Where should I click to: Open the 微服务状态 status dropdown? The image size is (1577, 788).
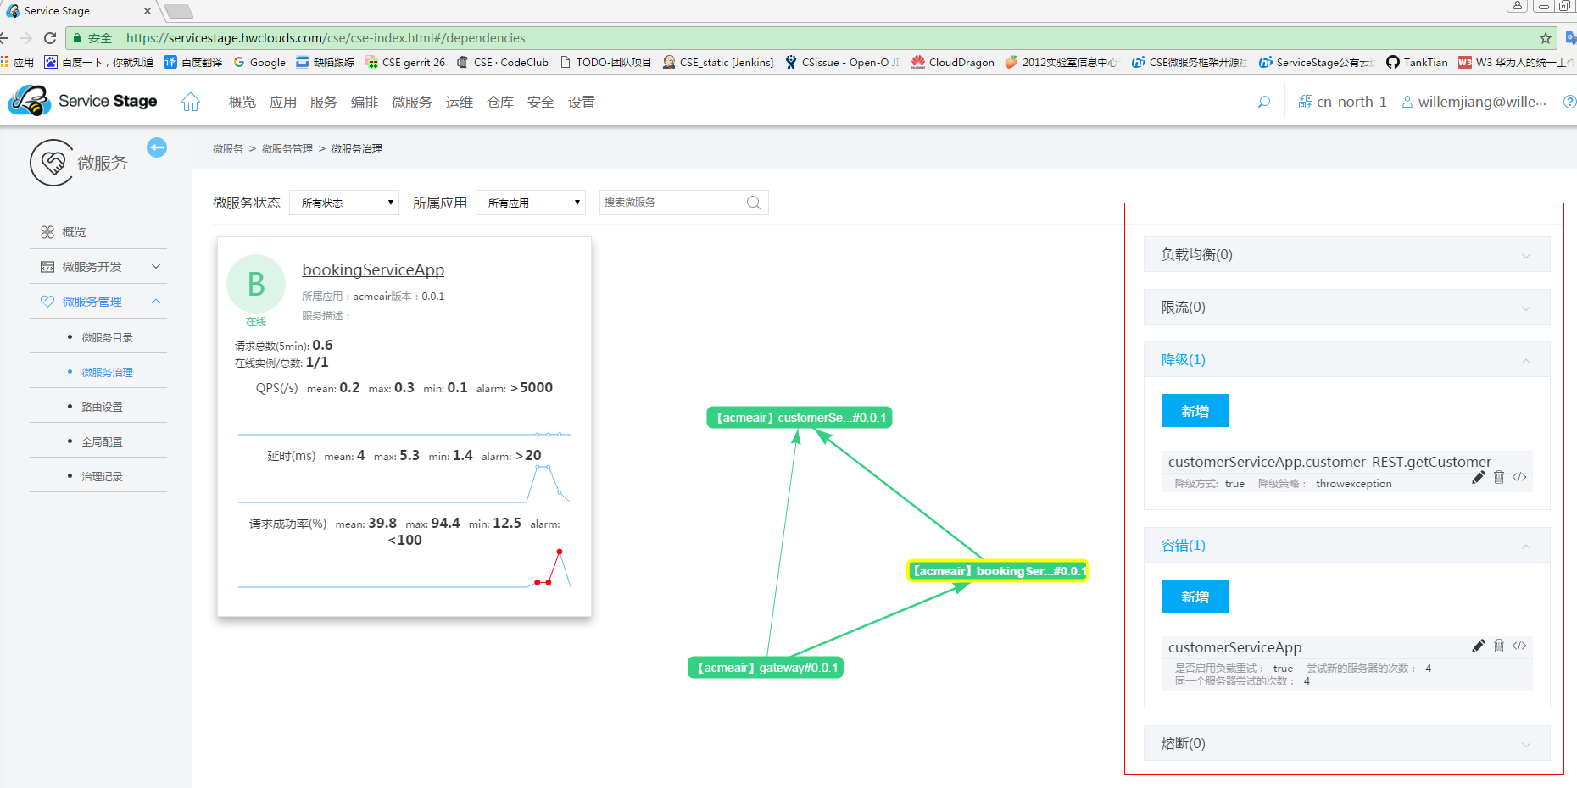[x=344, y=203]
